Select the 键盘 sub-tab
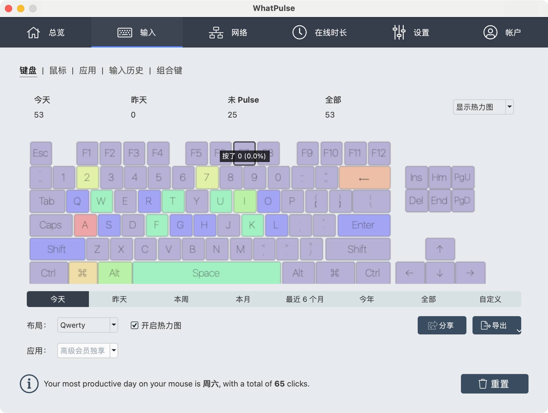The image size is (548, 413). pyautogui.click(x=28, y=70)
